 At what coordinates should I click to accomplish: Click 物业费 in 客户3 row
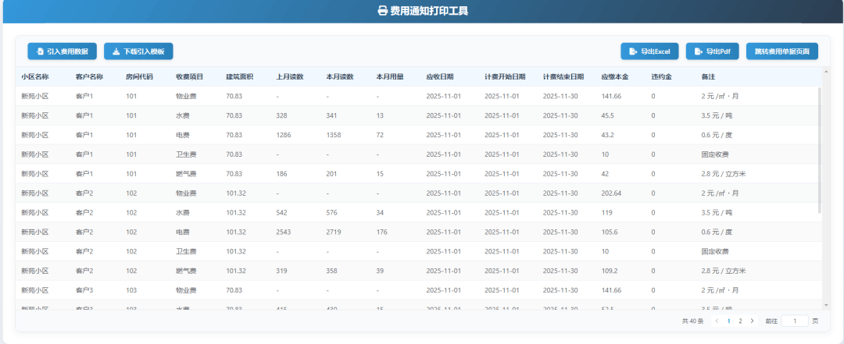coord(186,289)
